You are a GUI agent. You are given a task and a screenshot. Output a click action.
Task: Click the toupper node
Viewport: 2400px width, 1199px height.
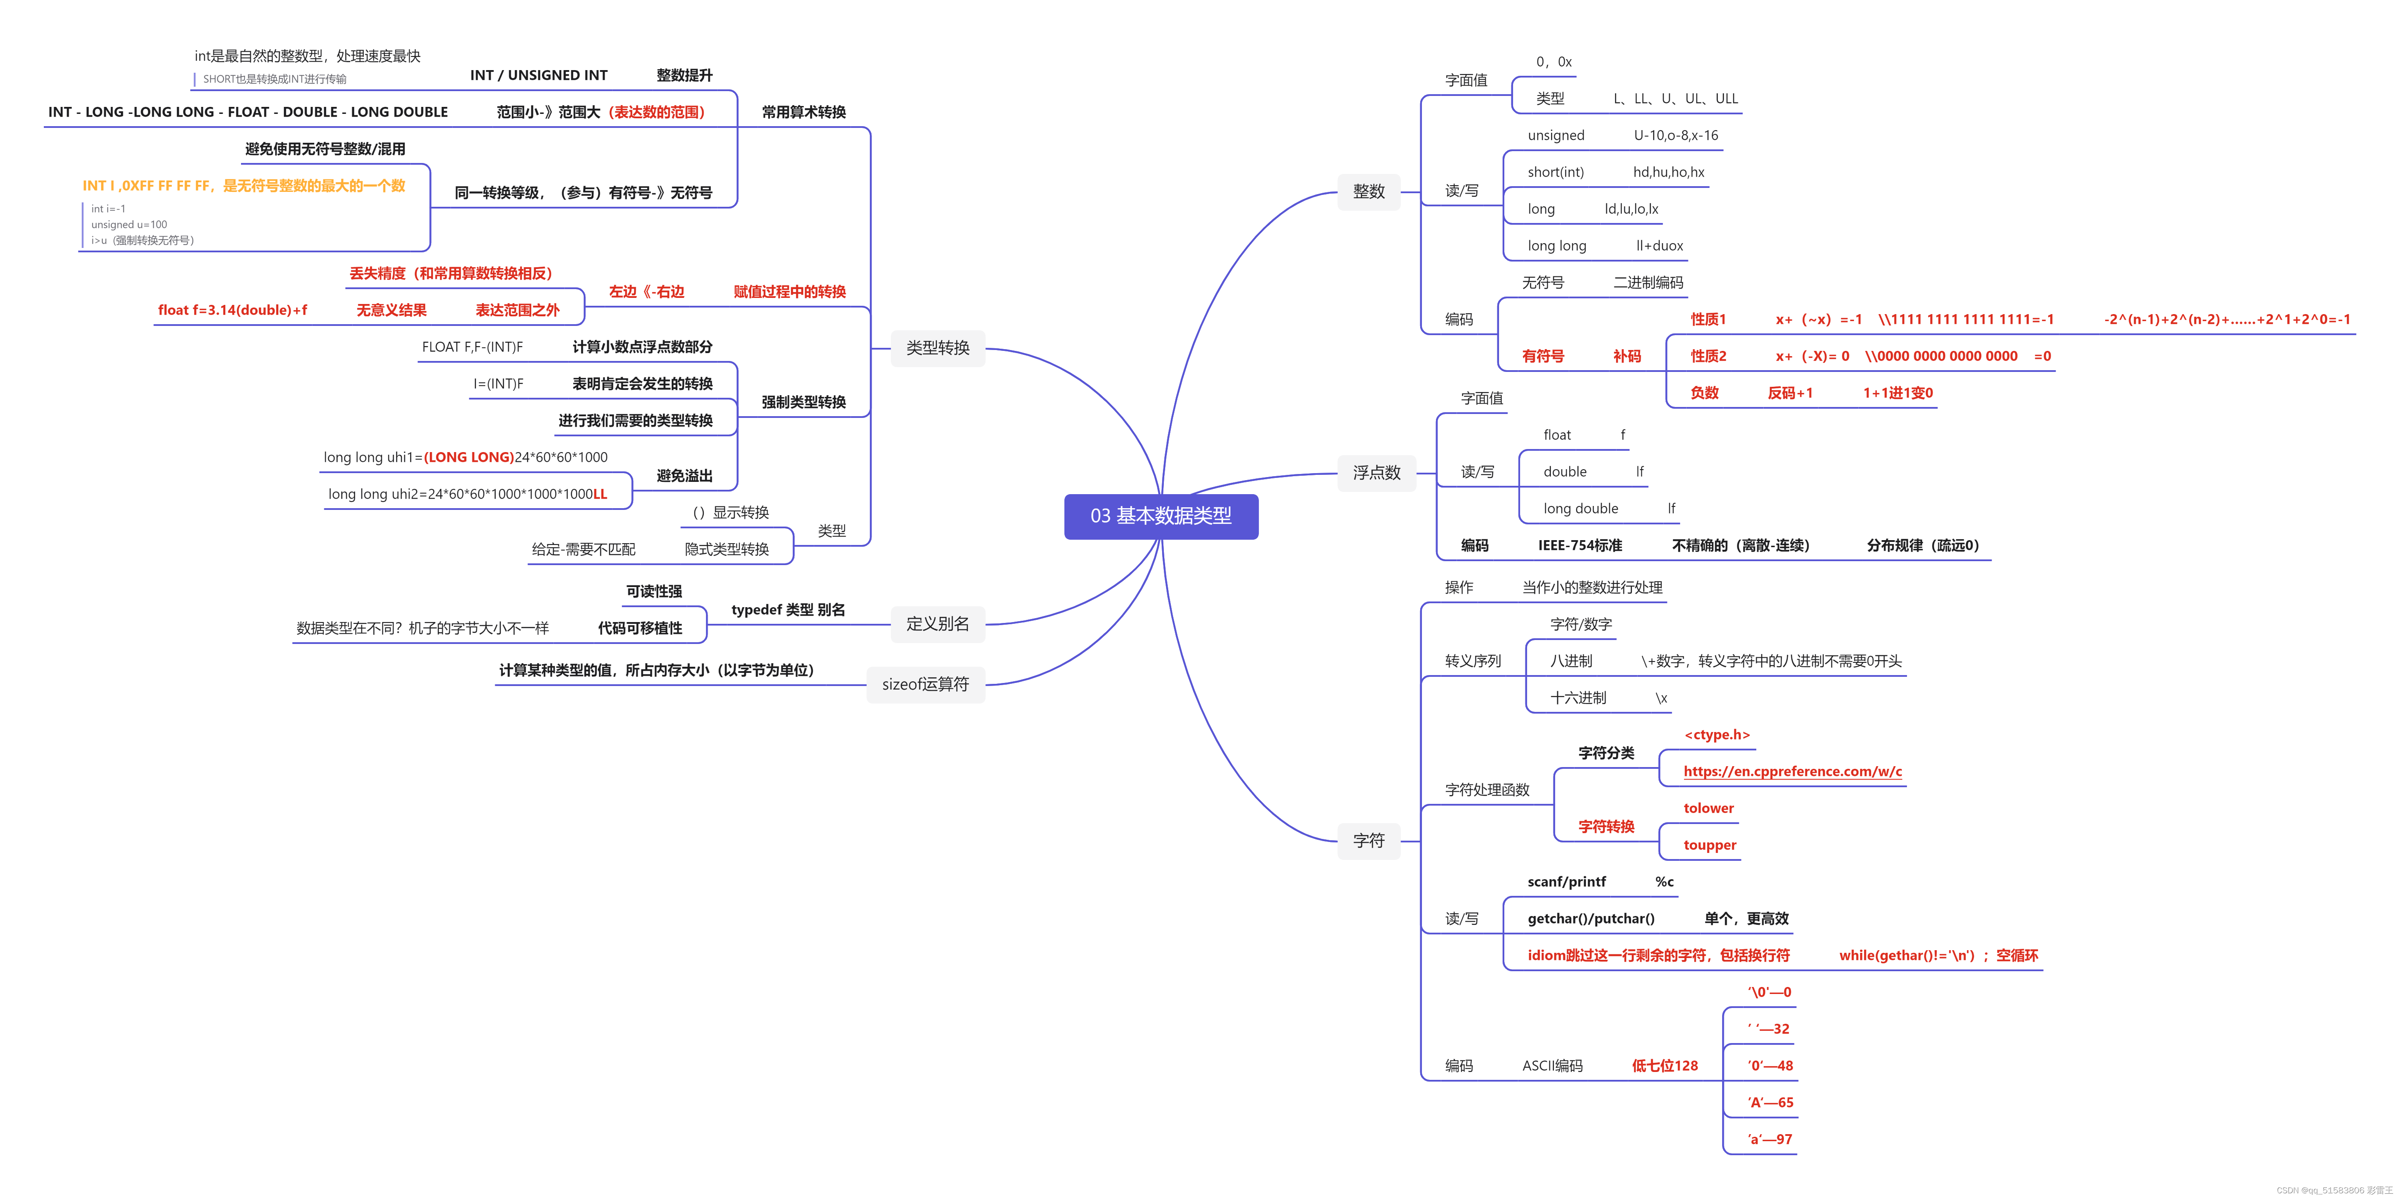1710,845
